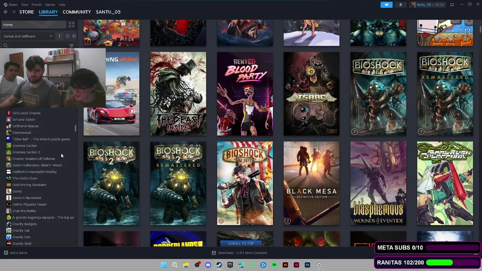
Task: Open Epic Games Launcher from taskbar
Action: point(230,265)
